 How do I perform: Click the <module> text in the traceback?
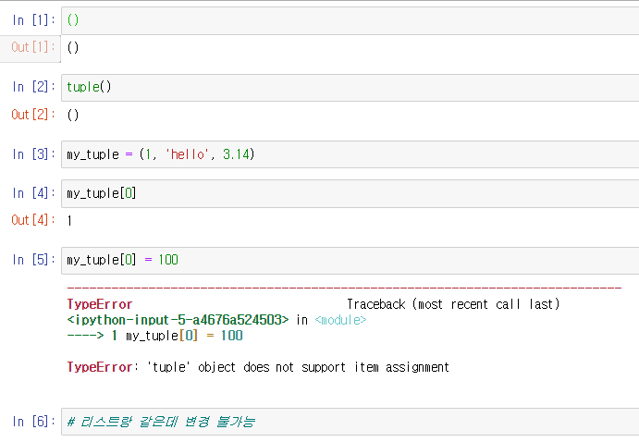coord(340,320)
